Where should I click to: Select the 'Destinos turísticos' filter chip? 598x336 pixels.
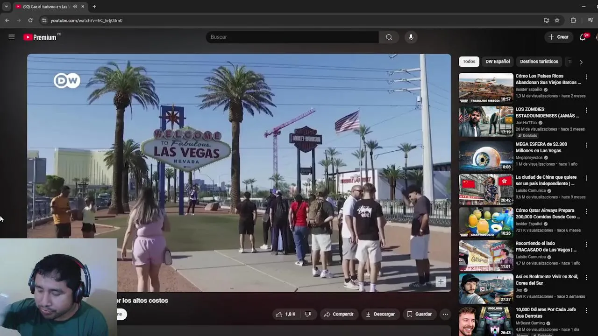539,62
